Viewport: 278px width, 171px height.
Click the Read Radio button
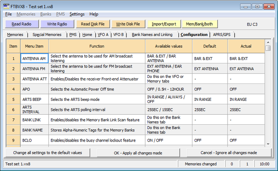pyautogui.click(x=22, y=24)
